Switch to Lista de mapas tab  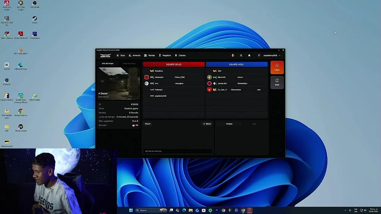[129, 63]
